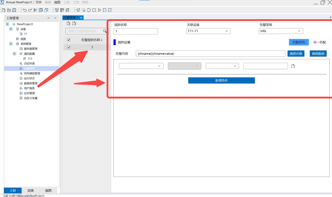Click the 规则名称 input field
Viewport: 332px width, 197px height.
pyautogui.click(x=136, y=31)
